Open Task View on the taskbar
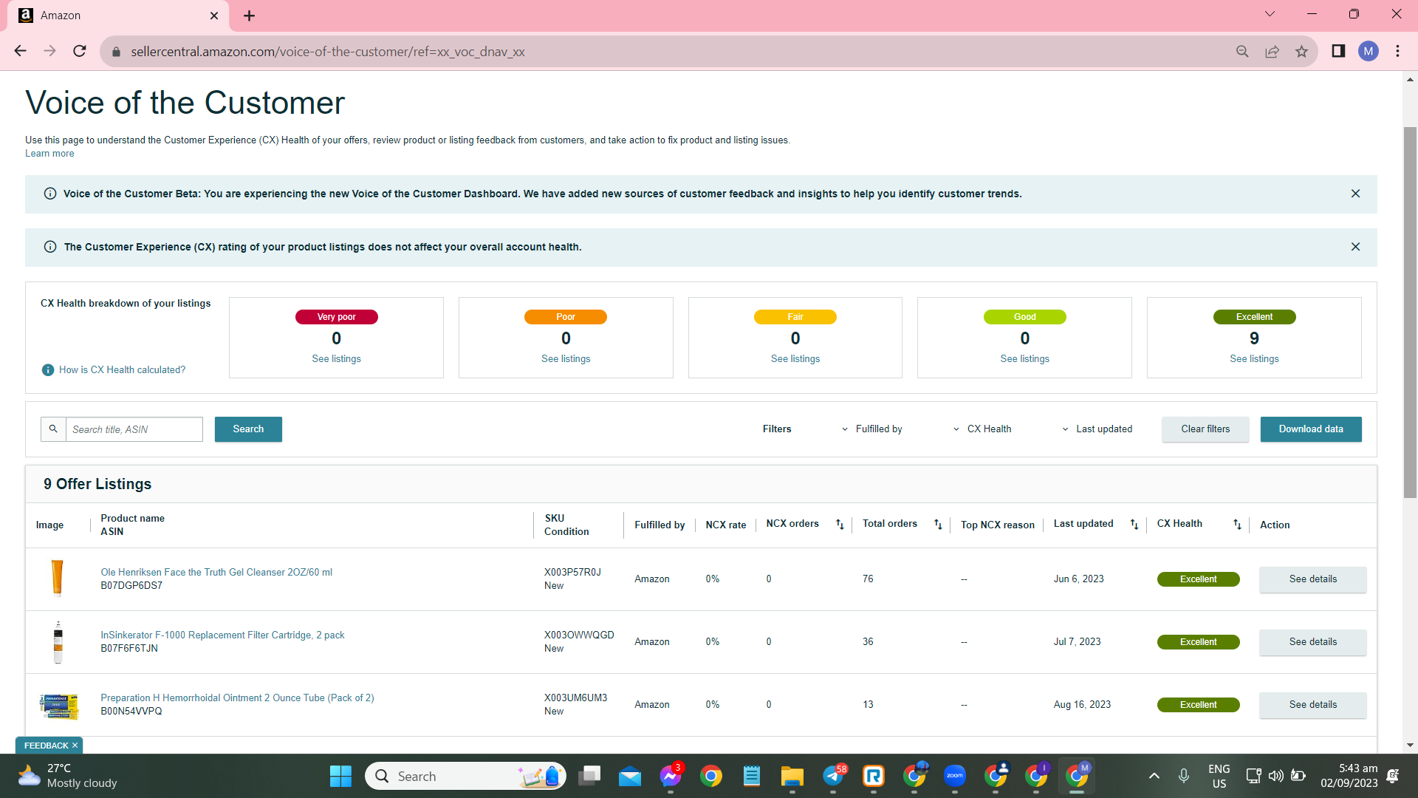Viewport: 1418px width, 798px height. coord(589,776)
